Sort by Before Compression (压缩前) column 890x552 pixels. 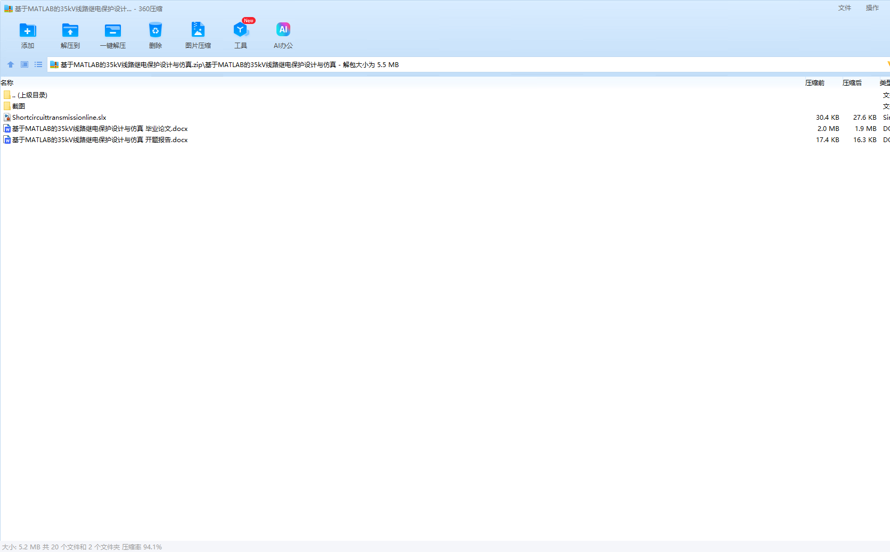tap(814, 83)
